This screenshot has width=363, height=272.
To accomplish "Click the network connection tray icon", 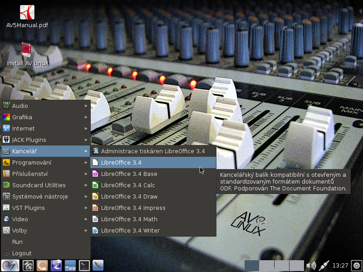I will pyautogui.click(x=324, y=266).
